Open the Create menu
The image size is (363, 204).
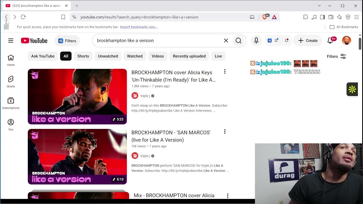(308, 41)
